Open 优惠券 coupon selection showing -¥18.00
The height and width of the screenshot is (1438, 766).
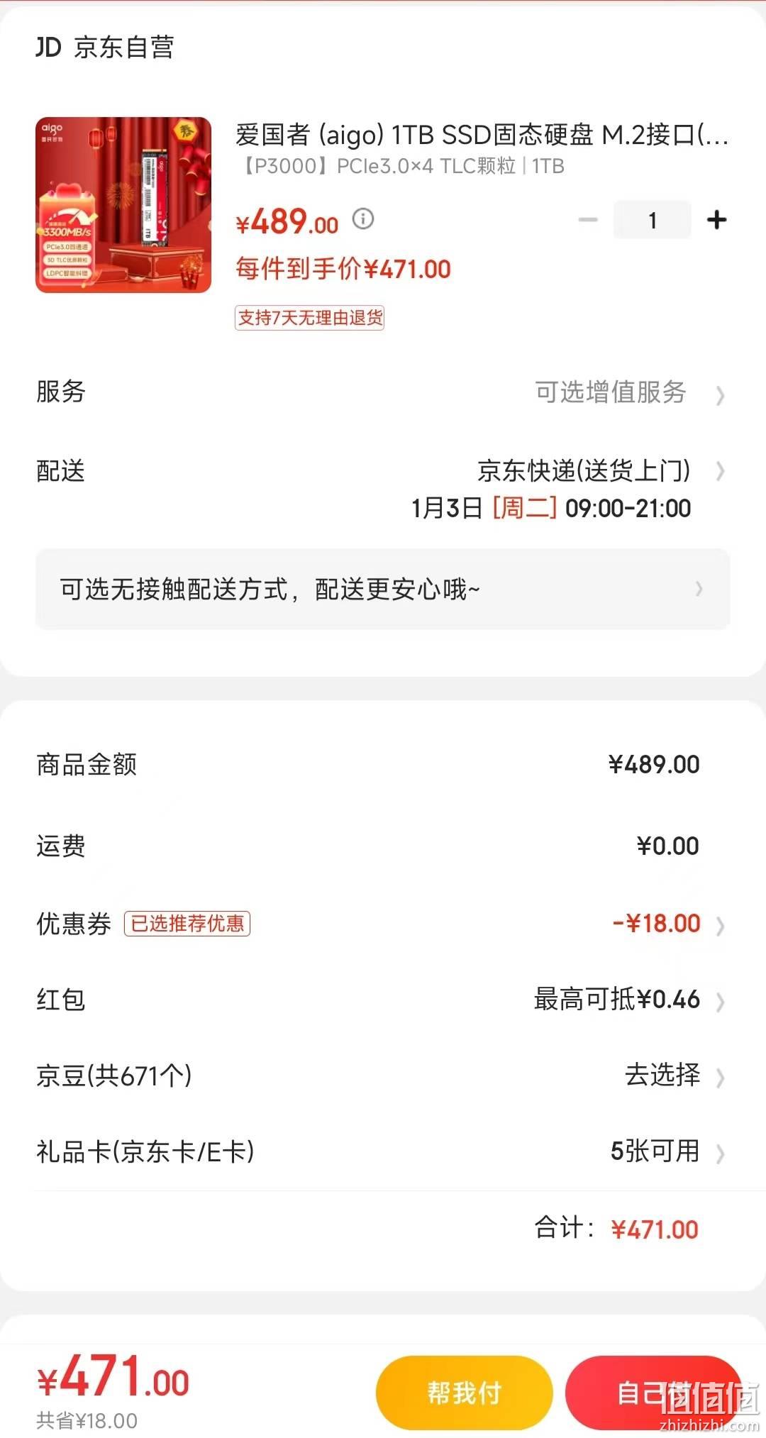[x=383, y=924]
